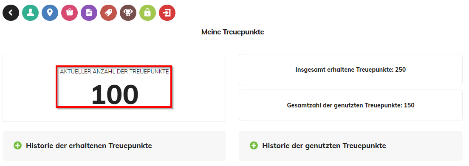The height and width of the screenshot is (166, 469).
Task: Open the green padlock icon
Action: click(x=147, y=13)
